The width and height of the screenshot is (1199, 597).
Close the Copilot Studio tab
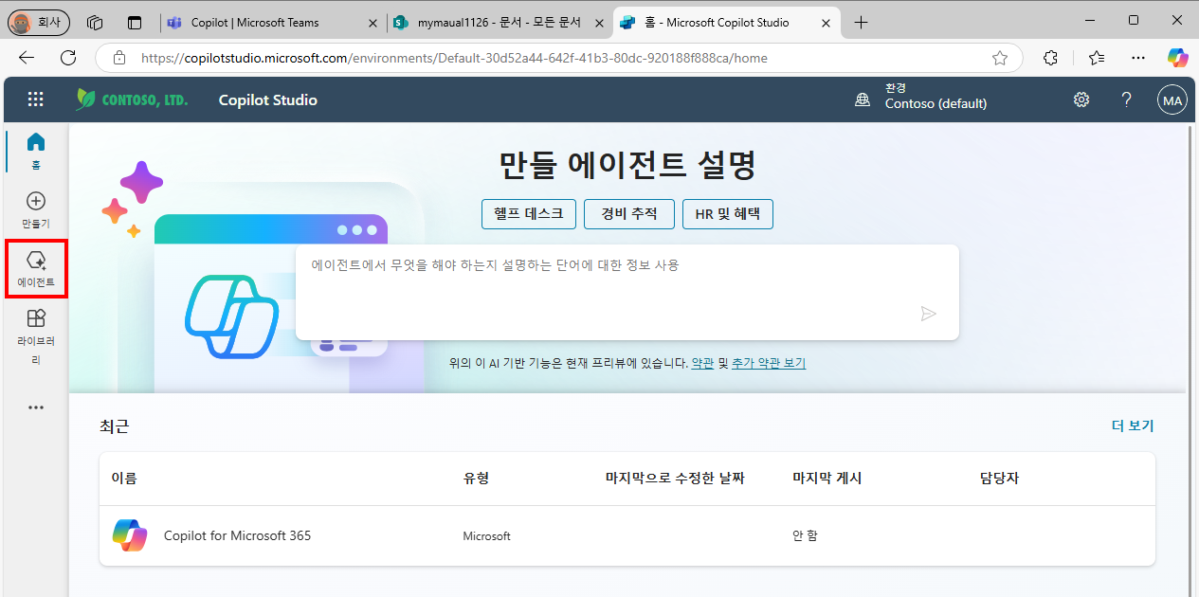(x=827, y=22)
